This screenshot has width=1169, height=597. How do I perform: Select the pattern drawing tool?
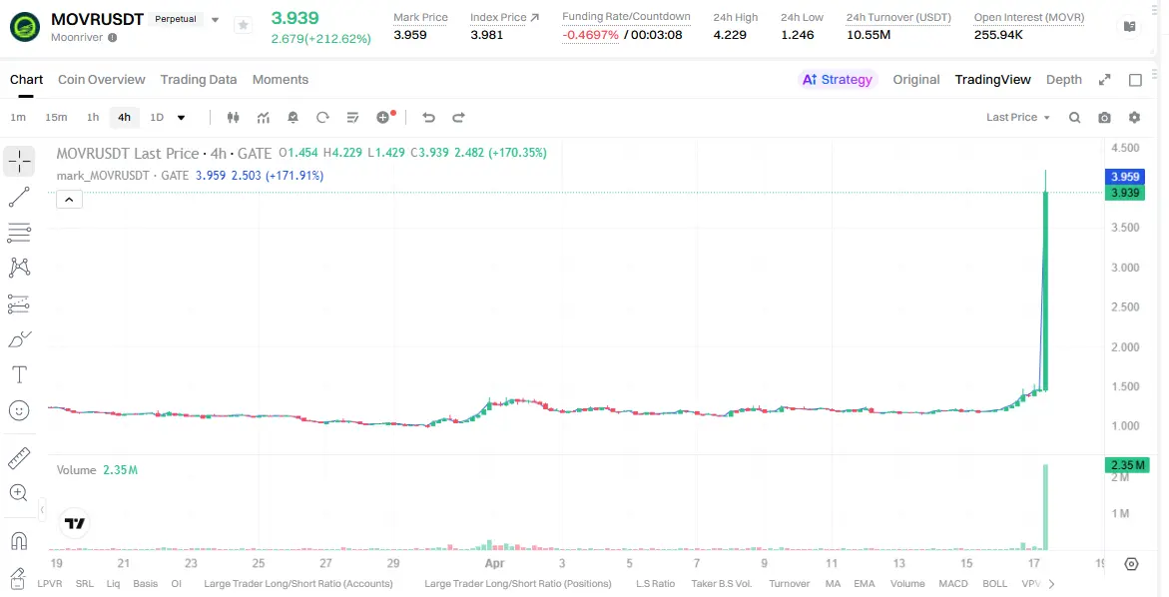point(19,268)
